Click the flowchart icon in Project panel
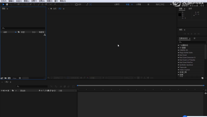Screen dimensions: 207x117 45,35
